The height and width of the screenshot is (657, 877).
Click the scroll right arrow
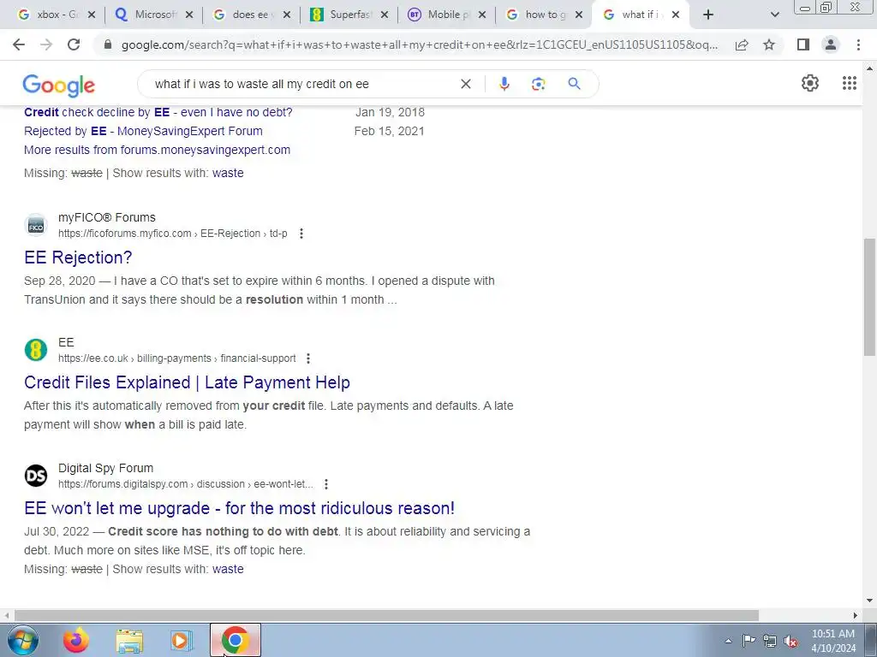click(856, 615)
